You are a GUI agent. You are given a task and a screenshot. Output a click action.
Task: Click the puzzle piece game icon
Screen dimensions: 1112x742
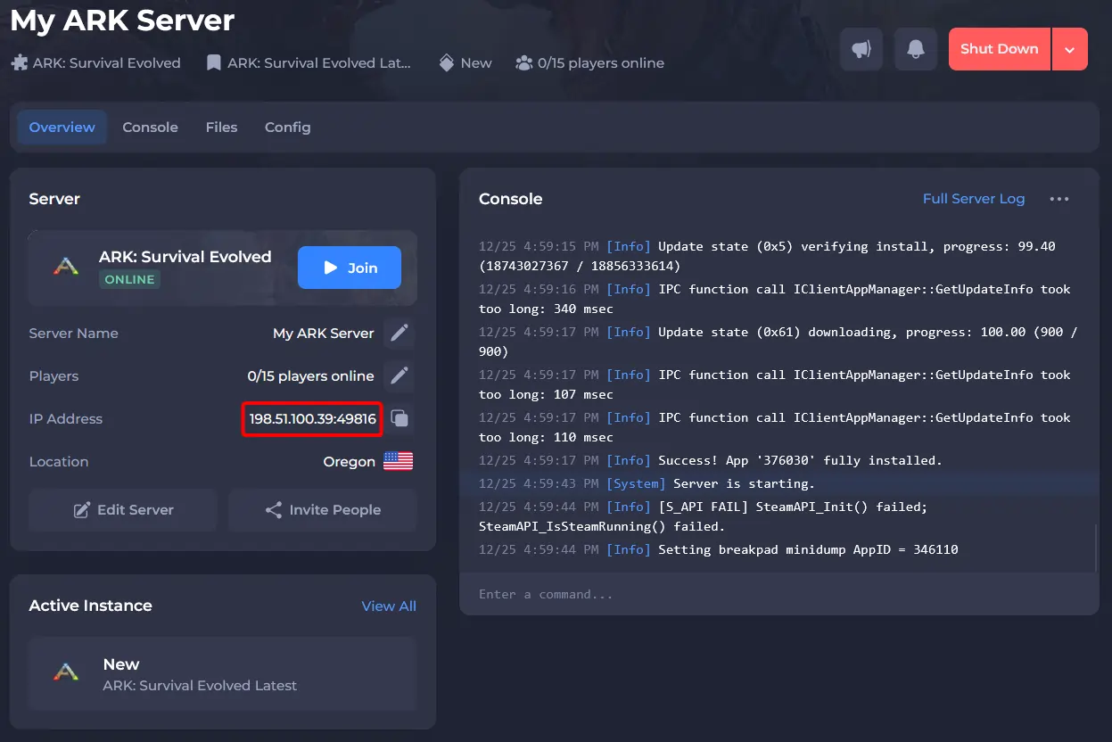tap(20, 62)
